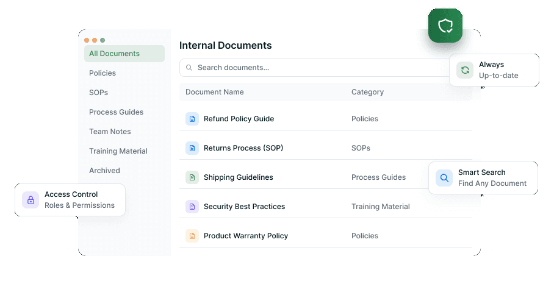The image size is (554, 295).
Task: Open the Policies sidebar section
Action: point(103,73)
